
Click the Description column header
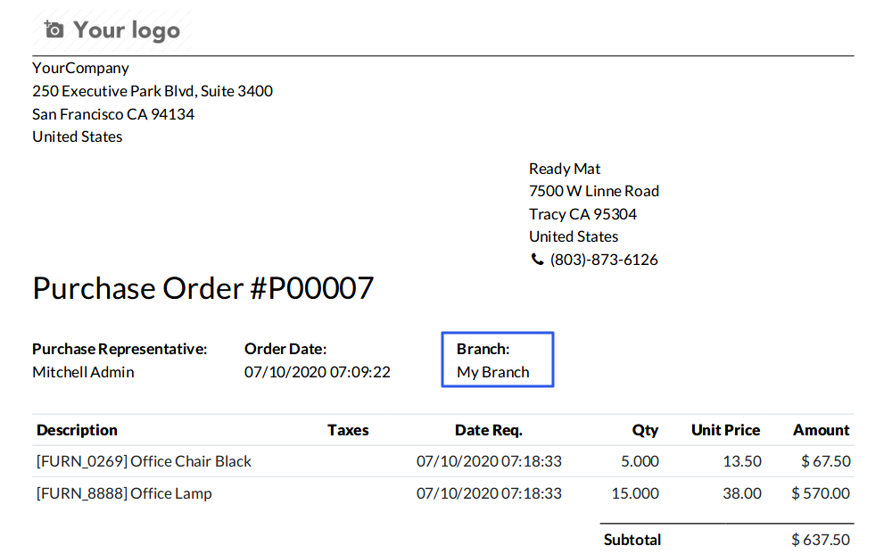[x=77, y=430]
